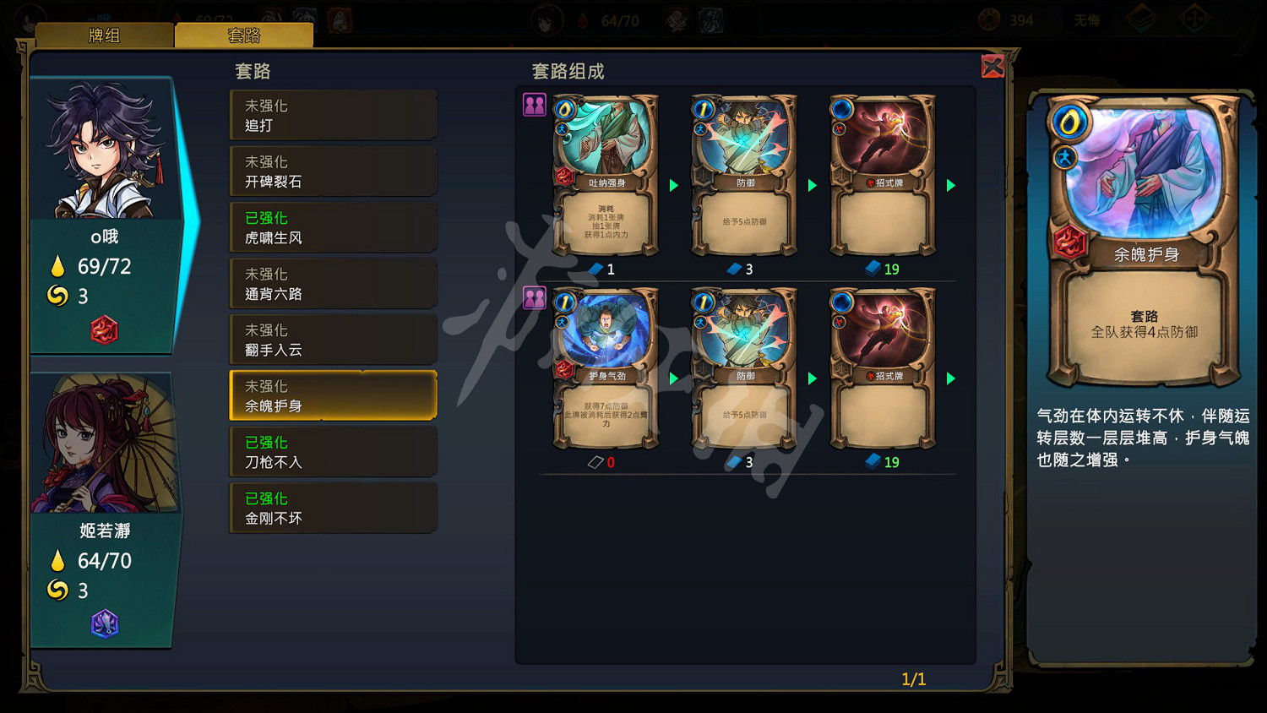Select the 吐纳强身 card
Image resolution: width=1267 pixels, height=713 pixels.
point(606,176)
